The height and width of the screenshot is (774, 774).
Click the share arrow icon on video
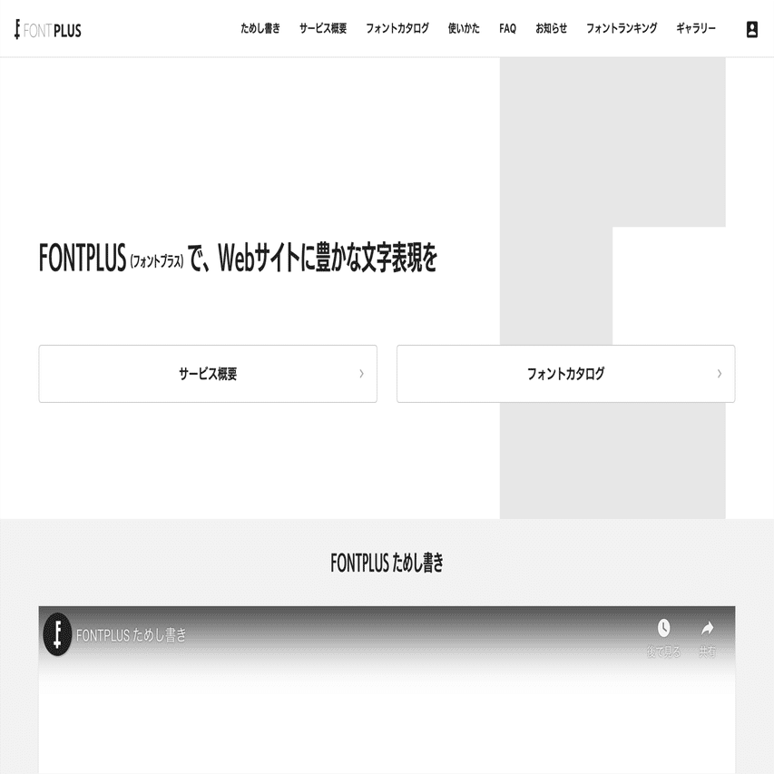pyautogui.click(x=708, y=629)
